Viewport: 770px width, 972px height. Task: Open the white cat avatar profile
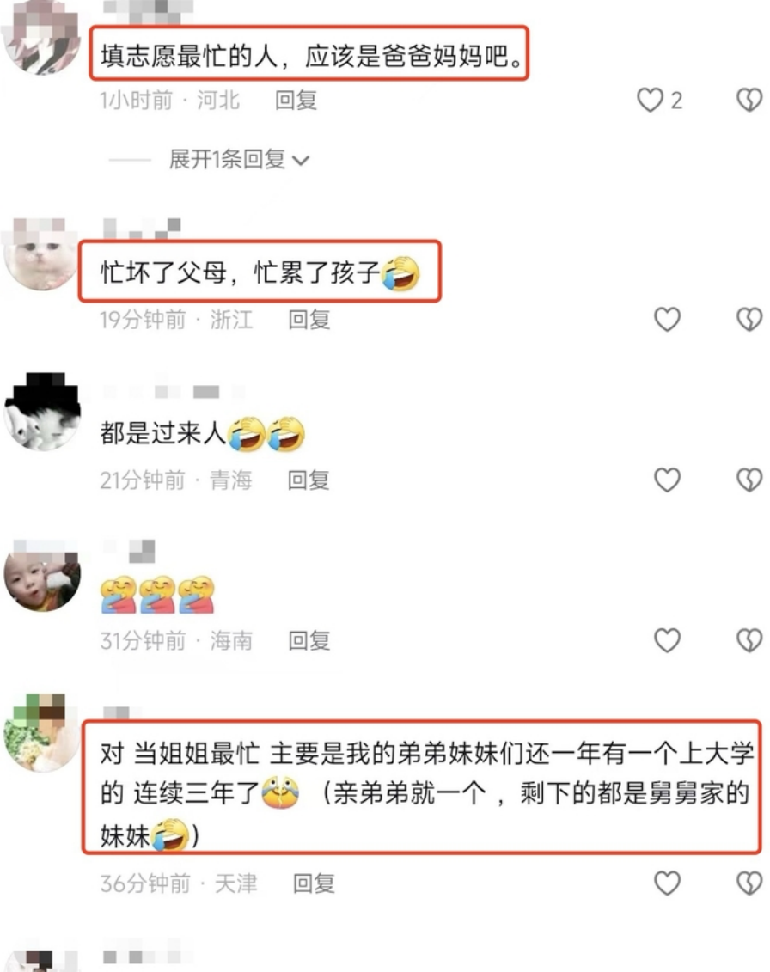pos(41,254)
